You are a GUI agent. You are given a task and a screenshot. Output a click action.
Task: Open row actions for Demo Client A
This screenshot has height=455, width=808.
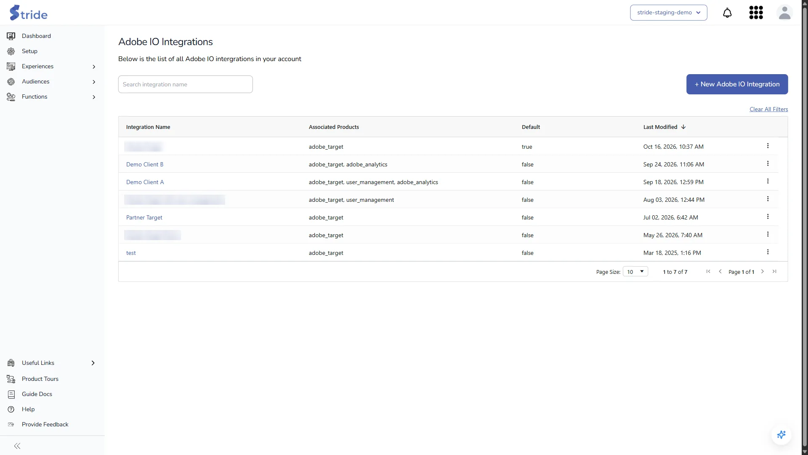(768, 181)
